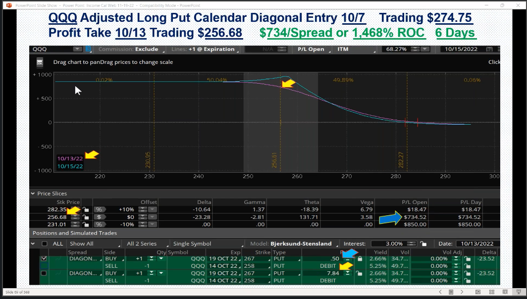
Task: Adjust the 256.68 stock price stepper
Action: point(75,217)
